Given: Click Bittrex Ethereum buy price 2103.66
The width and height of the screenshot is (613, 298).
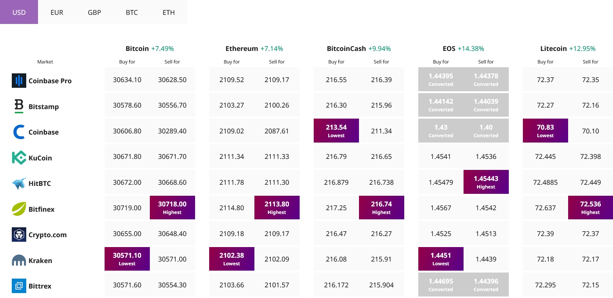Looking at the screenshot, I should (232, 285).
